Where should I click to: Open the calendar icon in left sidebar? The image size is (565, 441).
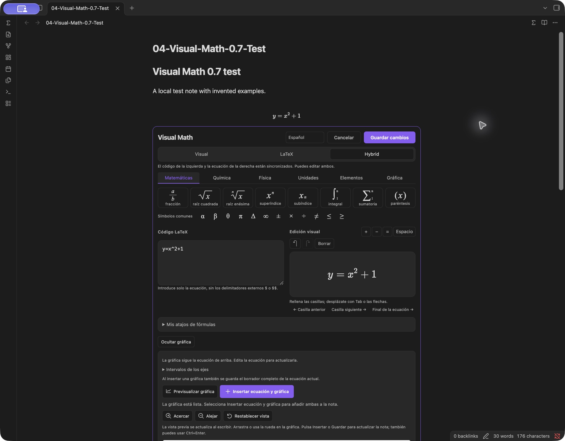8,69
